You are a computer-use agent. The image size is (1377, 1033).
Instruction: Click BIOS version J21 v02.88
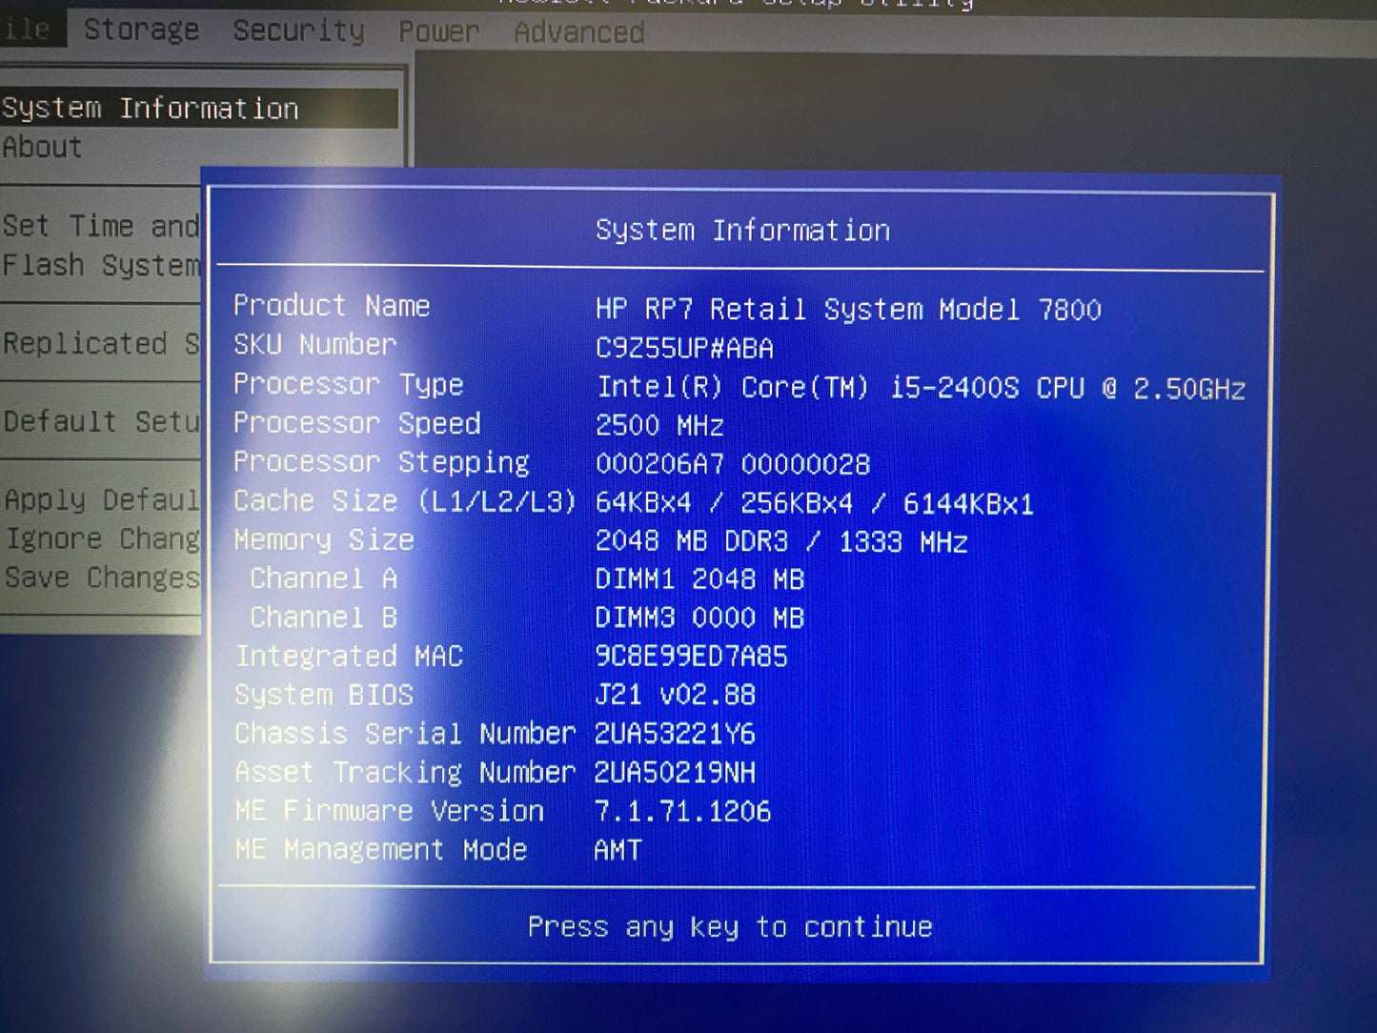pyautogui.click(x=675, y=695)
